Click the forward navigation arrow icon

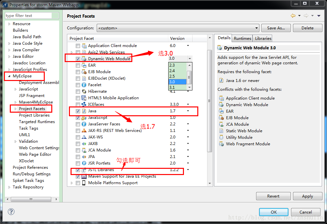(x=306, y=16)
